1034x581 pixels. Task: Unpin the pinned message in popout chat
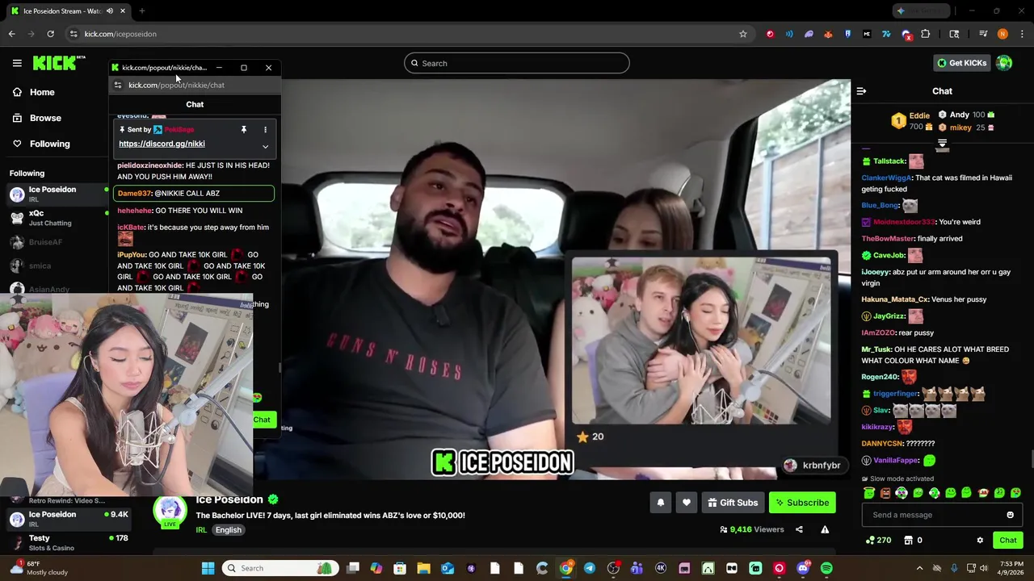coord(243,129)
